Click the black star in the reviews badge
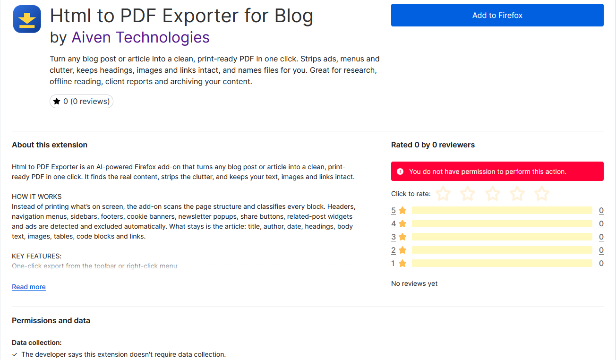Viewport: 616px width, 360px height. pos(57,101)
